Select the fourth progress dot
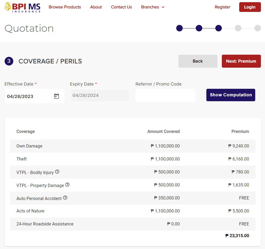Screen dimensions: 265x249 [238, 28]
